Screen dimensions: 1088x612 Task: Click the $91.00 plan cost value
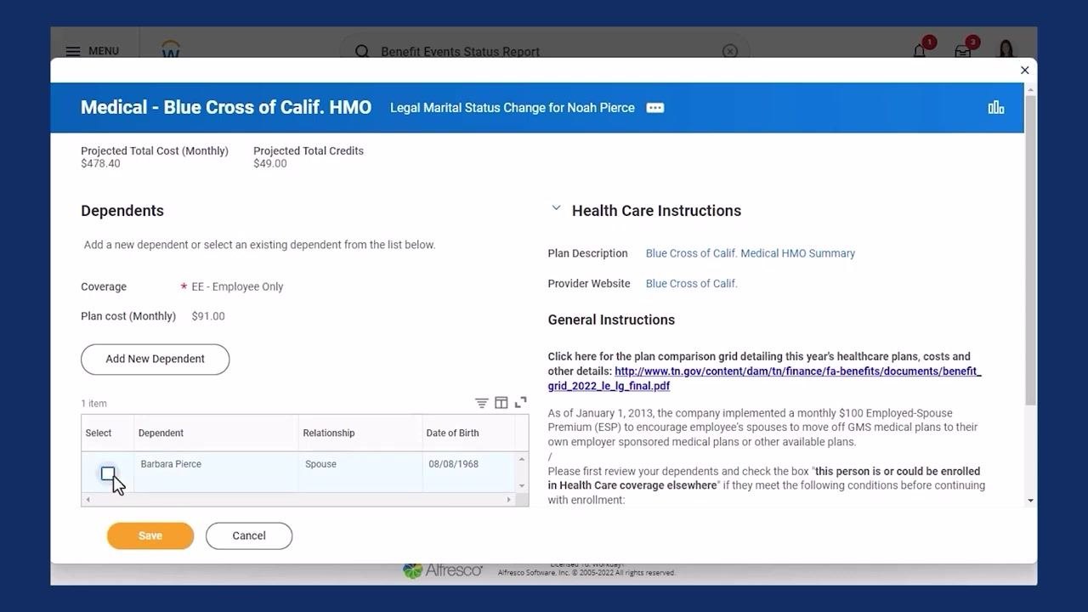point(208,316)
